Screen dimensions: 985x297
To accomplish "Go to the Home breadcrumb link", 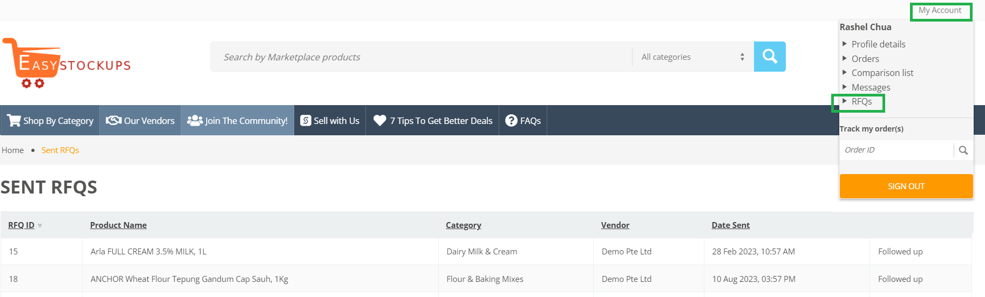I will click(12, 150).
